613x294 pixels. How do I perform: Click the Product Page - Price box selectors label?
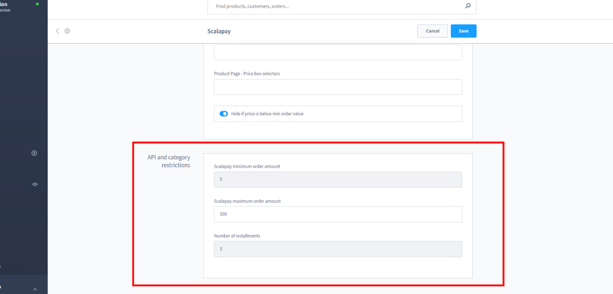[247, 74]
